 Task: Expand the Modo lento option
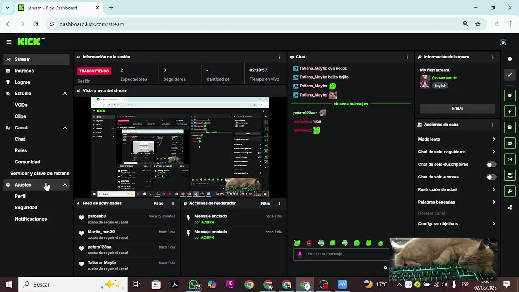pyautogui.click(x=457, y=139)
